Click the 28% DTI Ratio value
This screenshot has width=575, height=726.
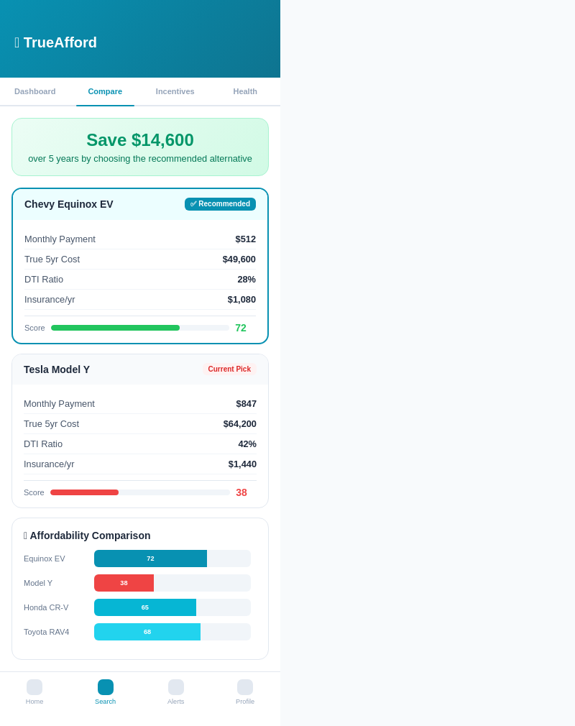[247, 280]
